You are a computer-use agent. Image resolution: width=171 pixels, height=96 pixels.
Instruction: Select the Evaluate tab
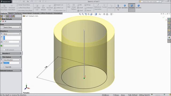pos(36,13)
